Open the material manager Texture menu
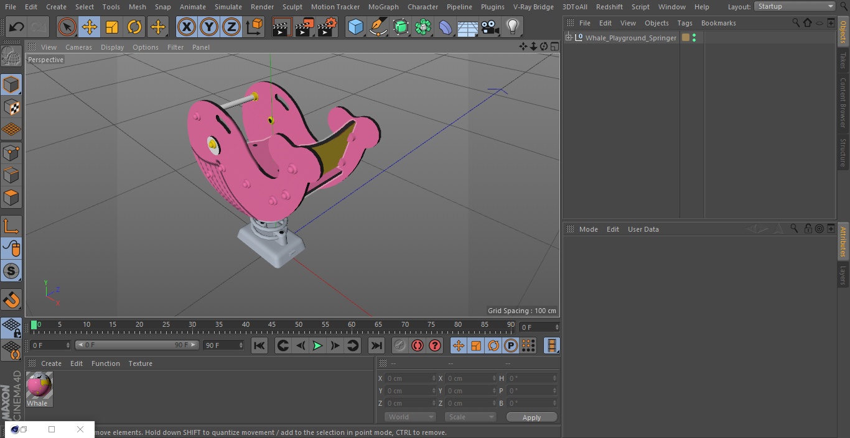 click(x=140, y=363)
